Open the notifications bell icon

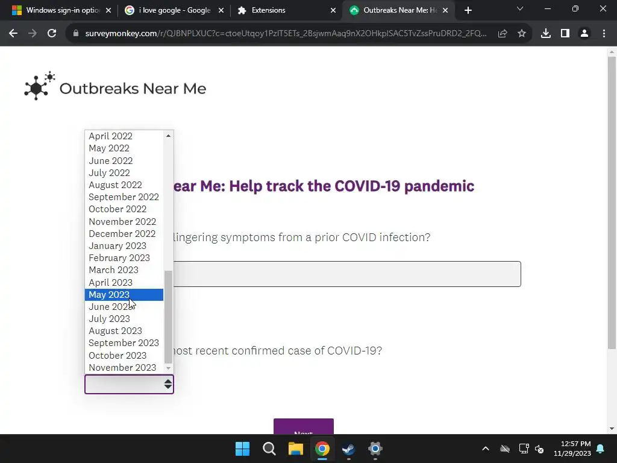pos(601,449)
